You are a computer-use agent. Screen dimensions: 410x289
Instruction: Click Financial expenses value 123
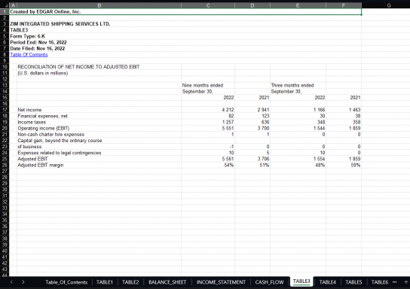click(265, 116)
